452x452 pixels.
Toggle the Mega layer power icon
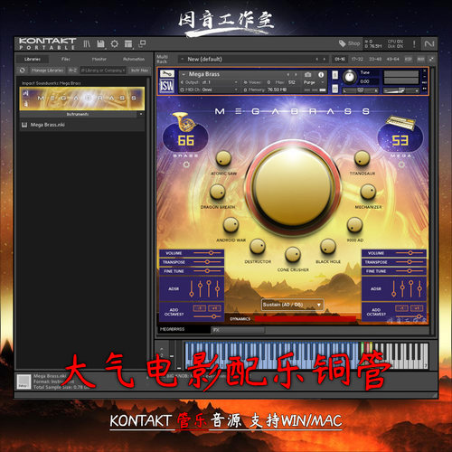pos(401,165)
